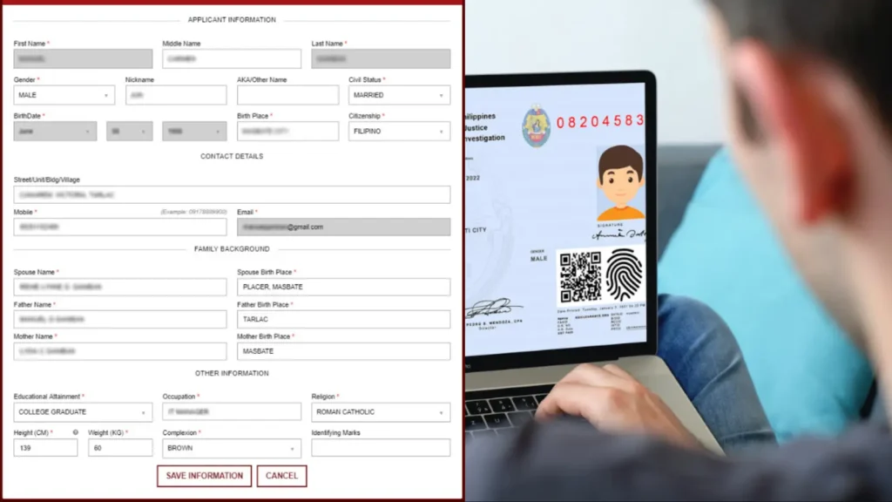Expand the Complexion dropdown showing BROWN
The height and width of the screenshot is (502, 892).
coord(232,448)
